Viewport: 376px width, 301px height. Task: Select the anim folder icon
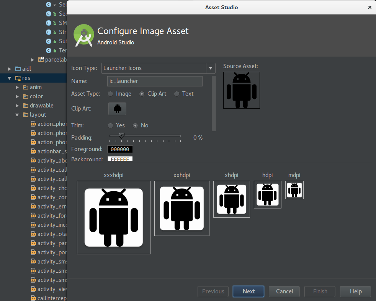click(x=26, y=88)
